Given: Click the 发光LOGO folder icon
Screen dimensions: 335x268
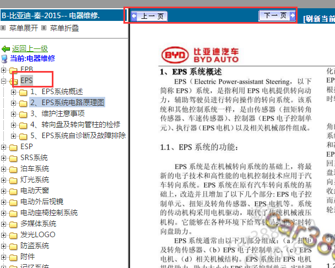Looking at the screenshot, I should pos(13,236).
